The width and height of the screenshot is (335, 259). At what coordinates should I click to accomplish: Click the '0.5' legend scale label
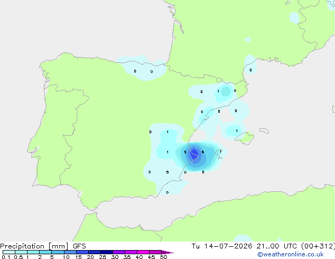[18, 257]
